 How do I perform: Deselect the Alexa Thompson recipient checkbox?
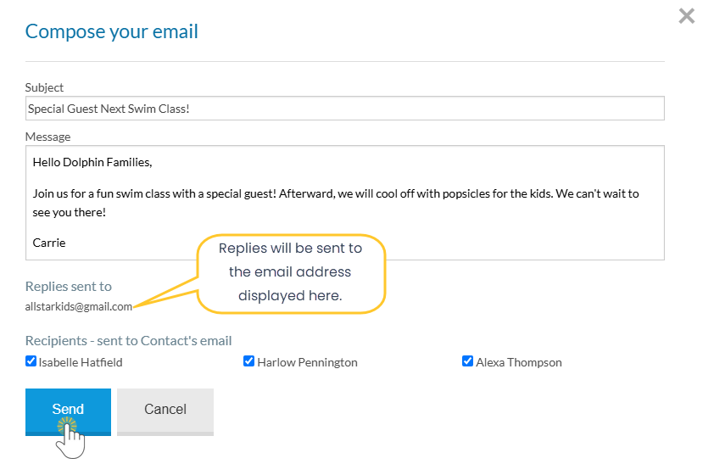(x=467, y=361)
